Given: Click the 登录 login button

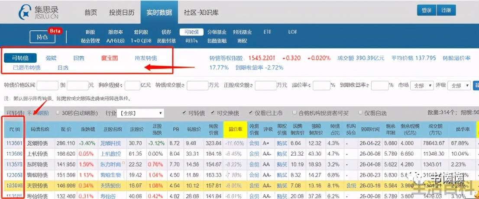Looking at the screenshot, I should pyautogui.click(x=427, y=10).
